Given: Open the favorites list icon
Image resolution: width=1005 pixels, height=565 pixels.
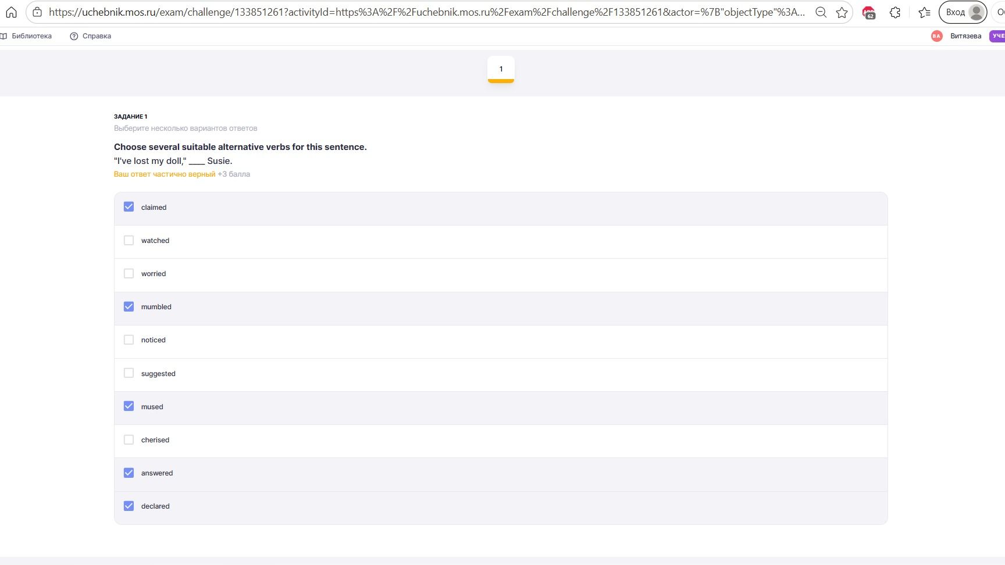Looking at the screenshot, I should click(924, 12).
